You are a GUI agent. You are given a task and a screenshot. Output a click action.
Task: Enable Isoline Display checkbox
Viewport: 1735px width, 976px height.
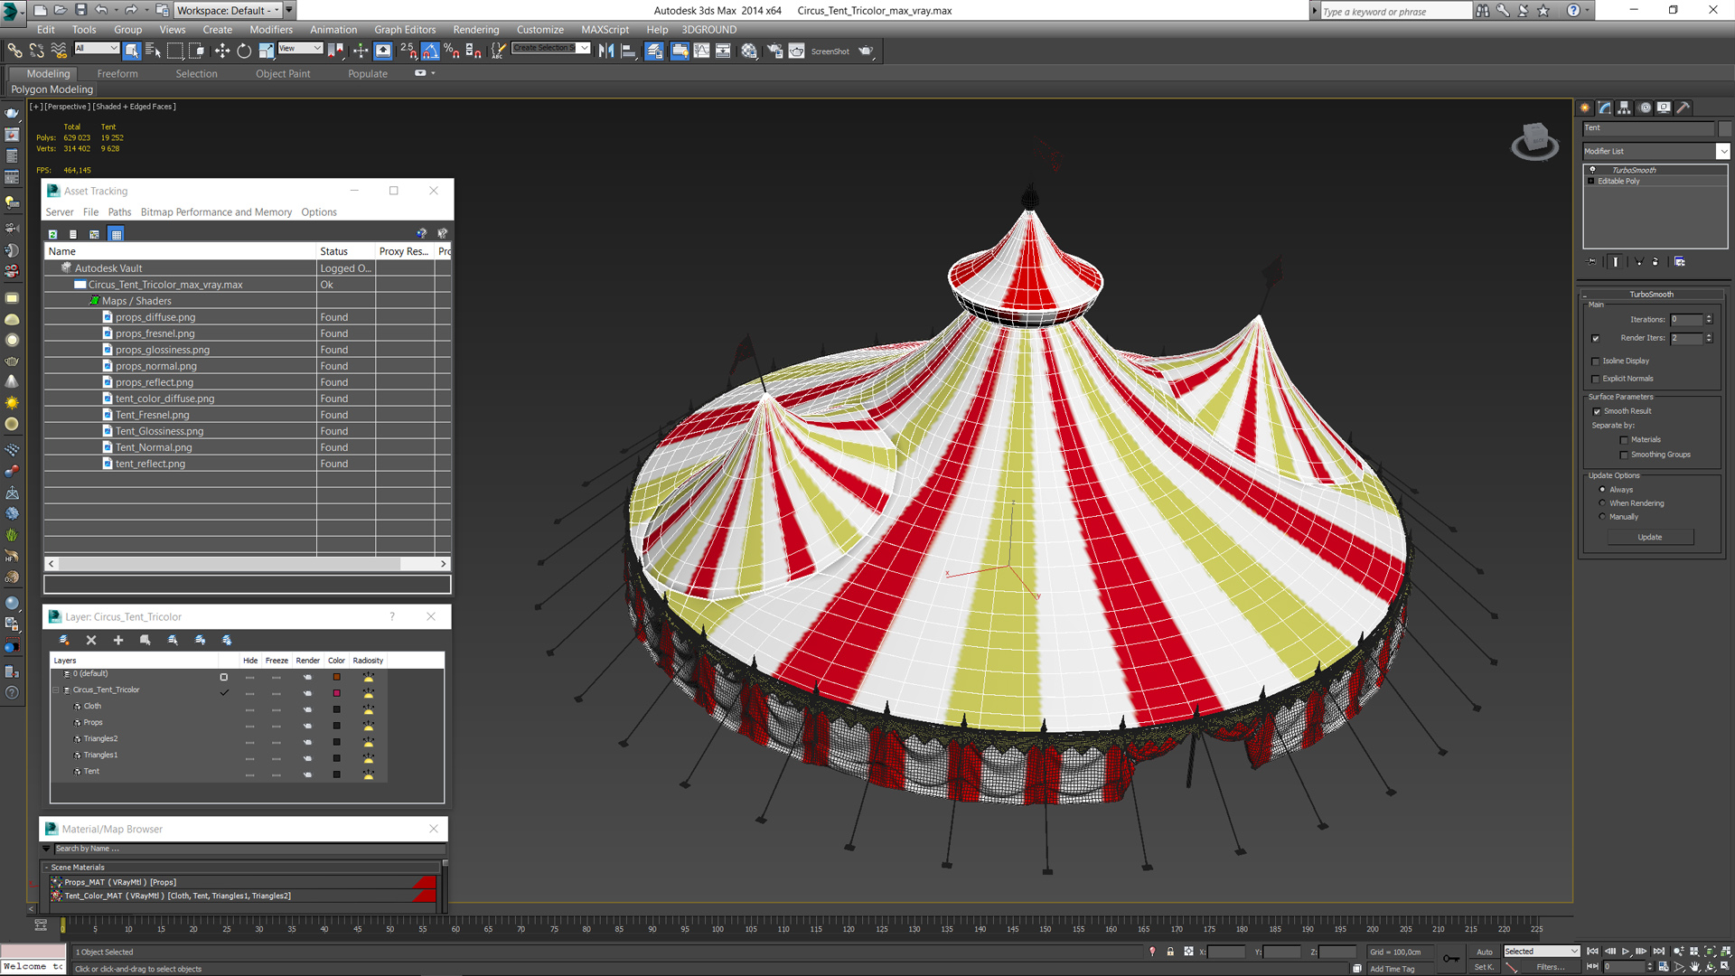pyautogui.click(x=1595, y=361)
